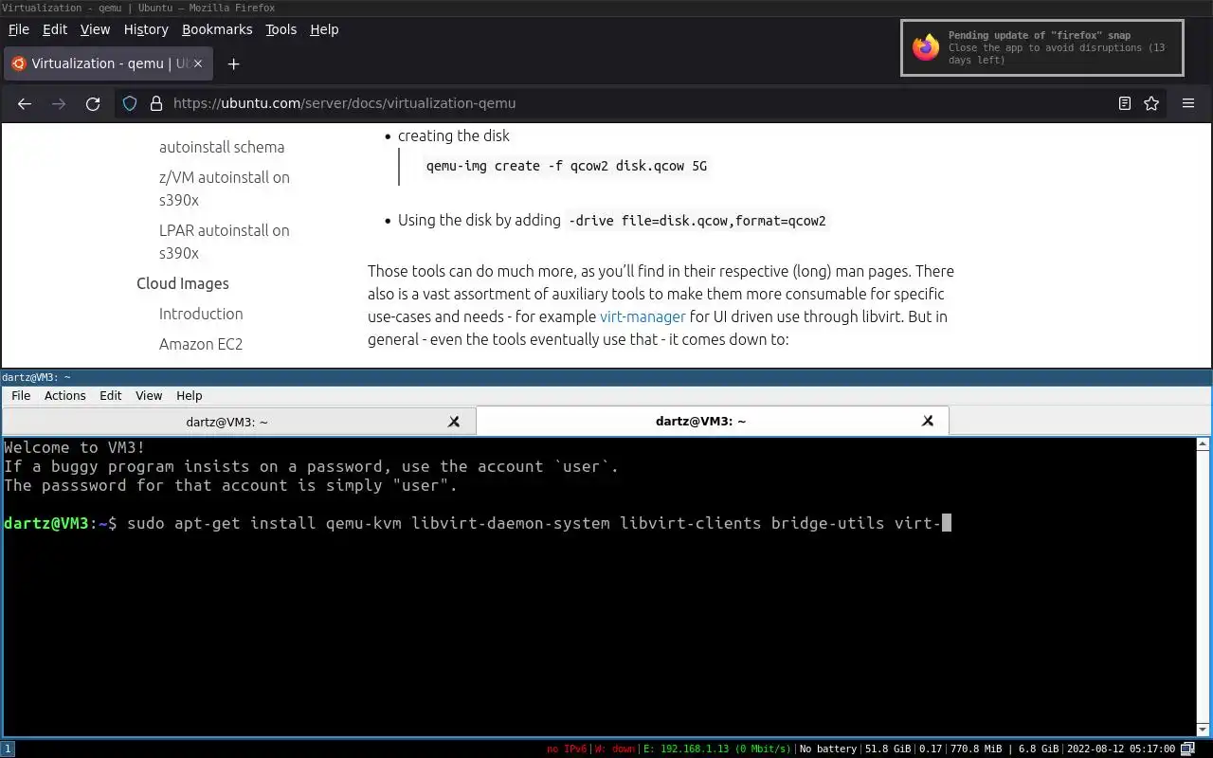
Task: Open the Firefox hamburger application menu
Action: (x=1188, y=103)
